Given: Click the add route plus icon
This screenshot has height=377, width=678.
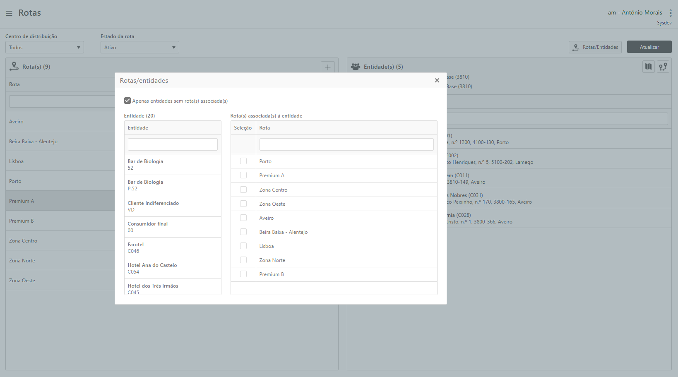Looking at the screenshot, I should pos(327,67).
